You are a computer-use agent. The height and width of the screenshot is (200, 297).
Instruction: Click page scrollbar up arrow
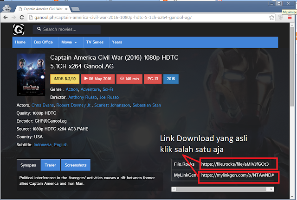[x=292, y=25]
